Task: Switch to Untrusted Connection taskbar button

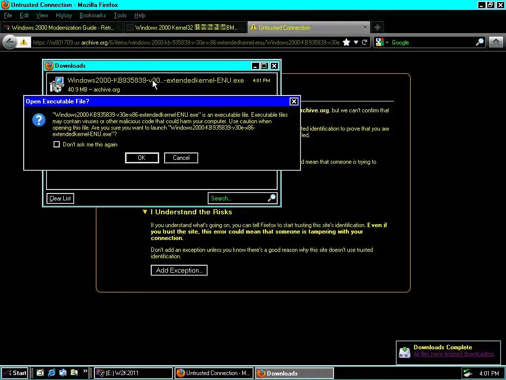Action: click(214, 373)
